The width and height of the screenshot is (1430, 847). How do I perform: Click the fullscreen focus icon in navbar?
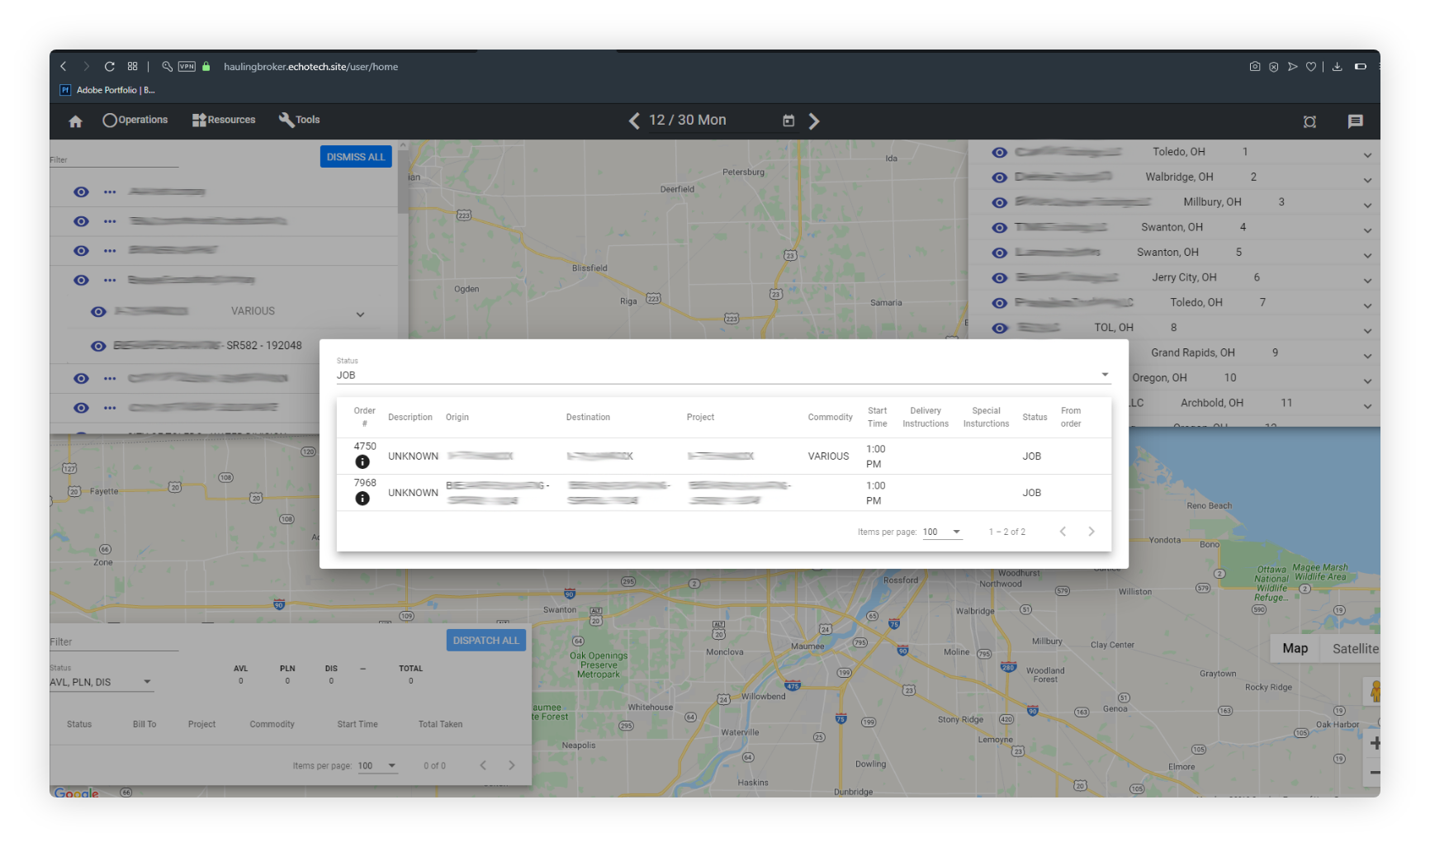[x=1309, y=121]
